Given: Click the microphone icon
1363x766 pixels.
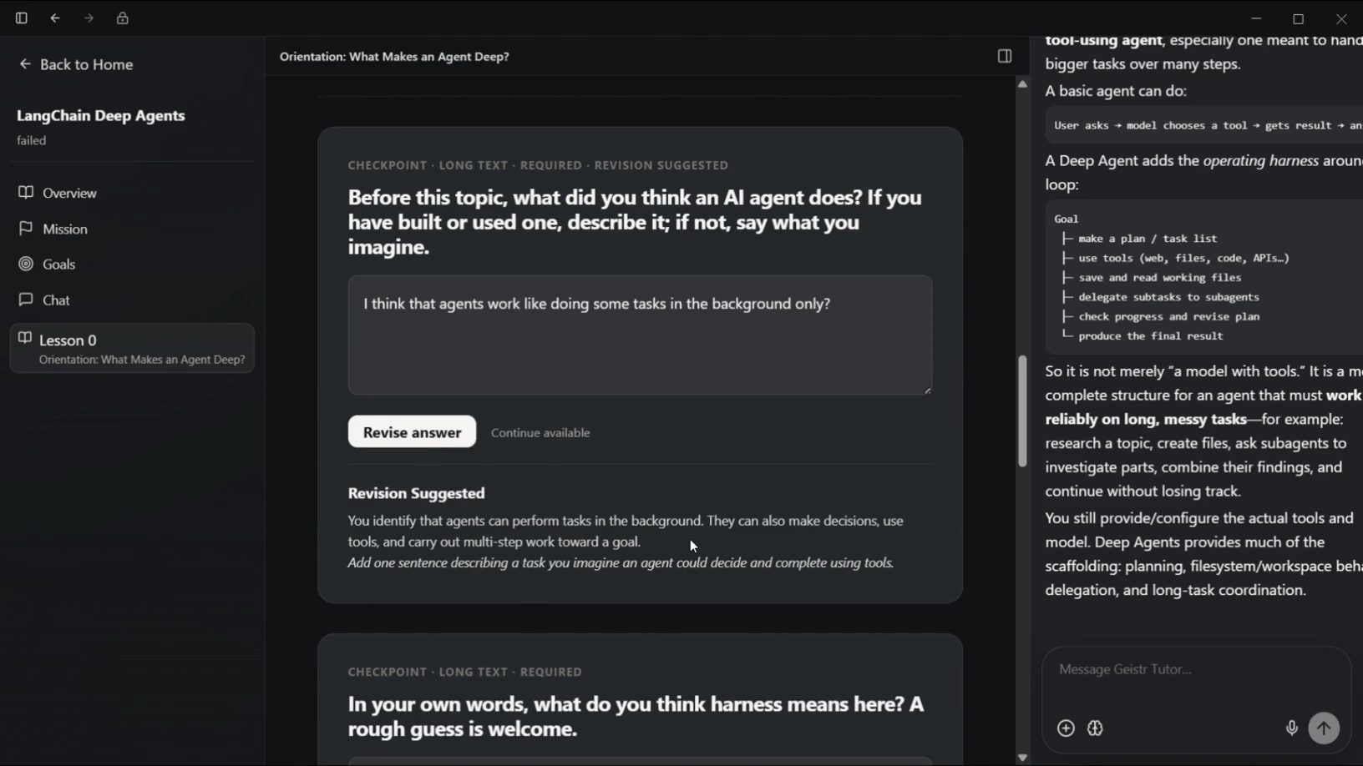Looking at the screenshot, I should click(x=1291, y=728).
